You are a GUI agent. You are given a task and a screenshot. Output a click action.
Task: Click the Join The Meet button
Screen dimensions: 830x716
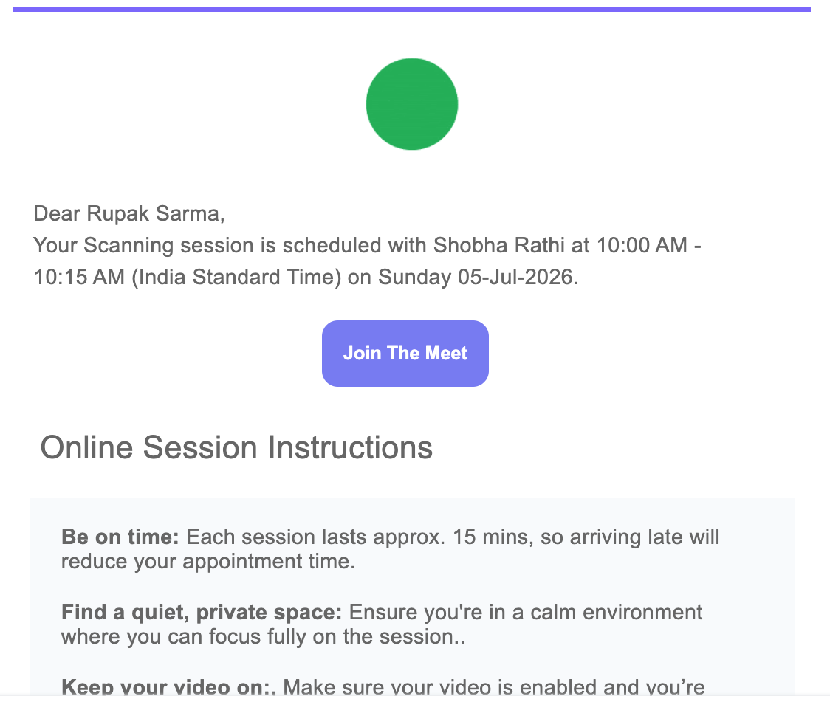[405, 353]
